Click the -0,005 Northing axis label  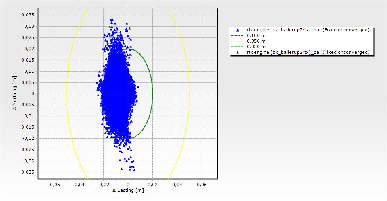click(x=27, y=105)
